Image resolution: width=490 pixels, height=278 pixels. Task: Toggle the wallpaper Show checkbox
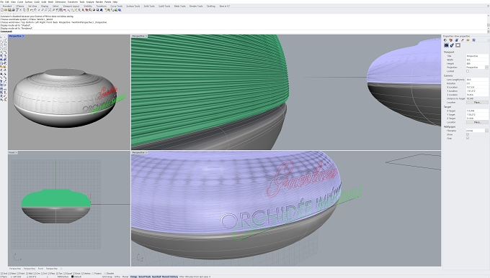[468, 134]
